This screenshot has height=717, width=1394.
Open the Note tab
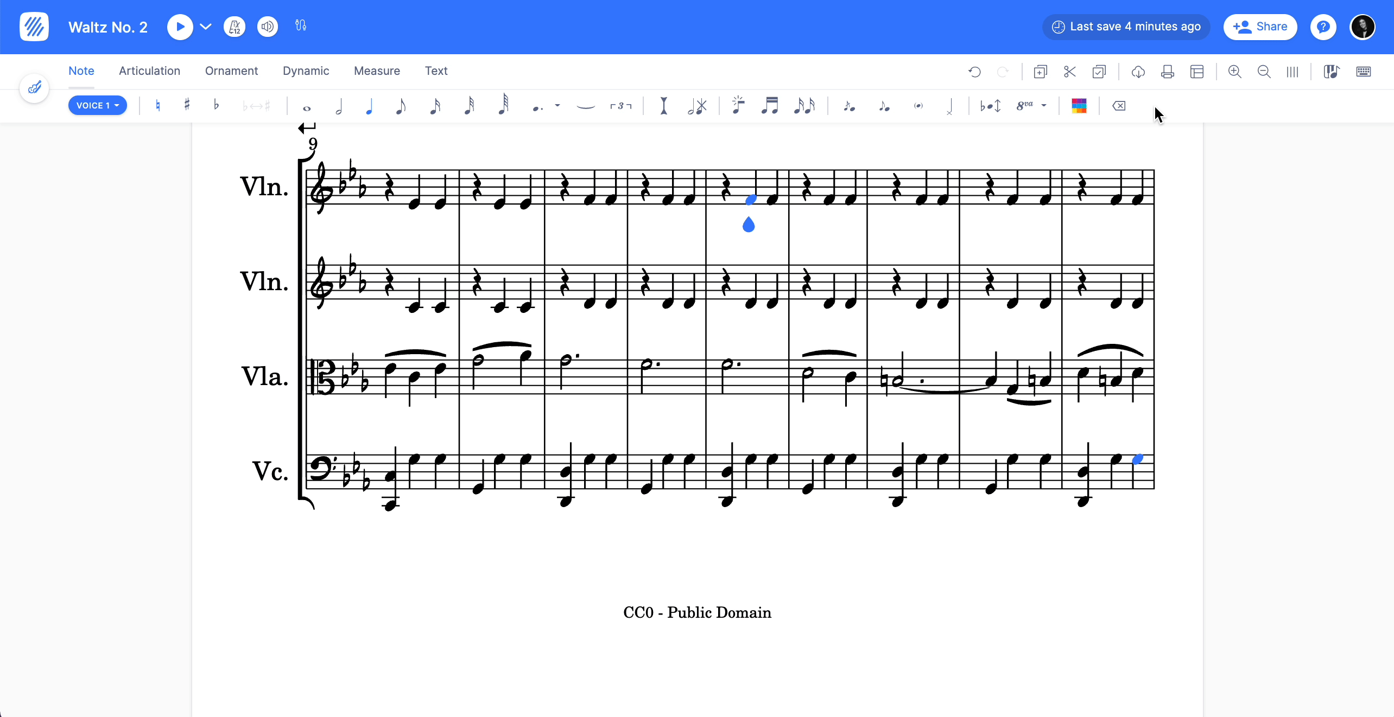(80, 71)
